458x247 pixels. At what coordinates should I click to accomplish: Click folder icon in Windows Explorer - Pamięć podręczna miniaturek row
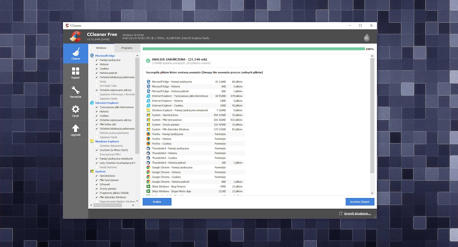(x=148, y=110)
